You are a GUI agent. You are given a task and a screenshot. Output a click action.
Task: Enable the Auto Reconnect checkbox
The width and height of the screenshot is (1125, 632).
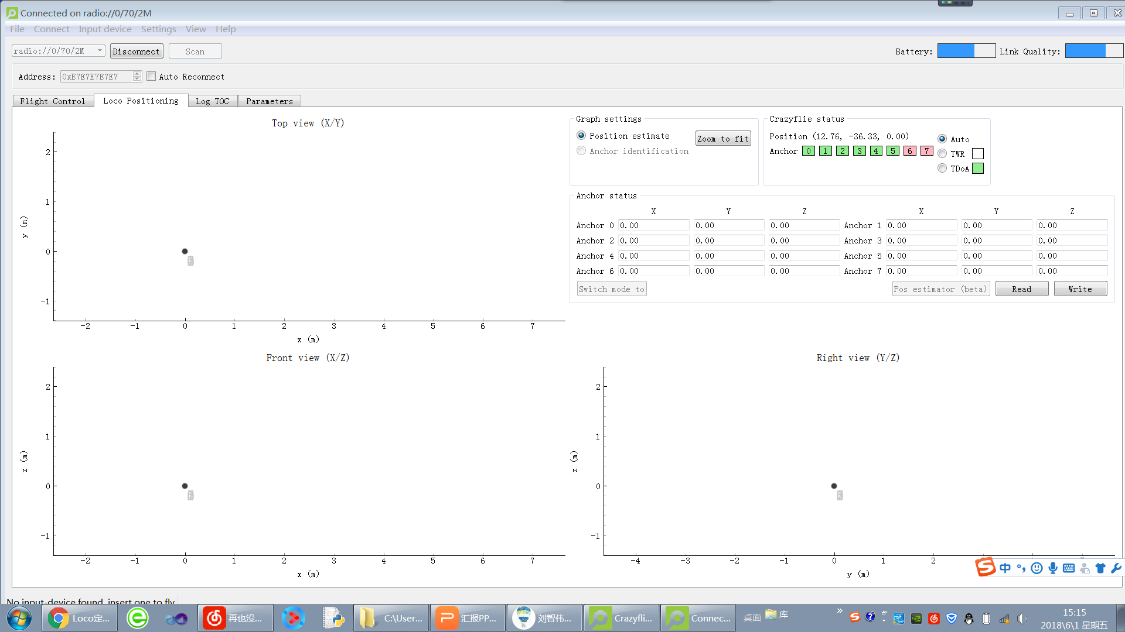(x=152, y=76)
